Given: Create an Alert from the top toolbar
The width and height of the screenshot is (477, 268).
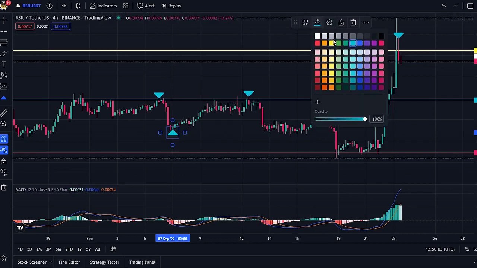Looking at the screenshot, I should click(x=146, y=6).
